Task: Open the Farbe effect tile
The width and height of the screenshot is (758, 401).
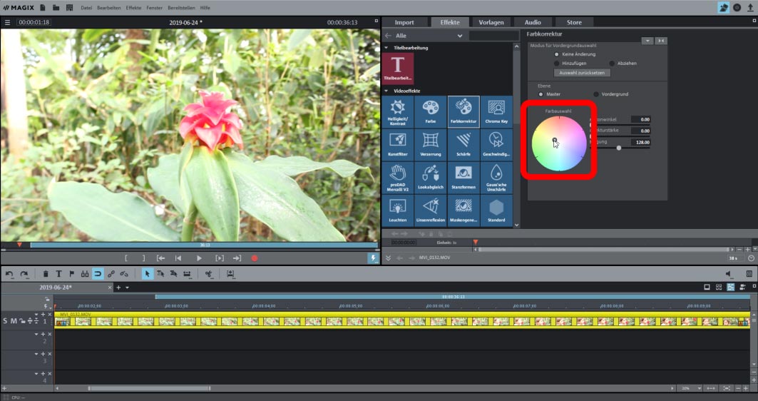Action: [430, 112]
